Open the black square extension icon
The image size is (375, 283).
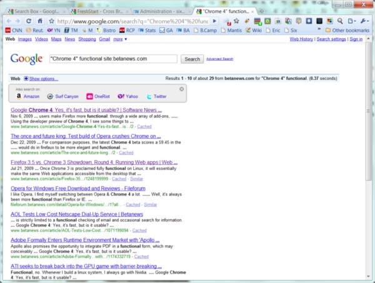(319, 21)
